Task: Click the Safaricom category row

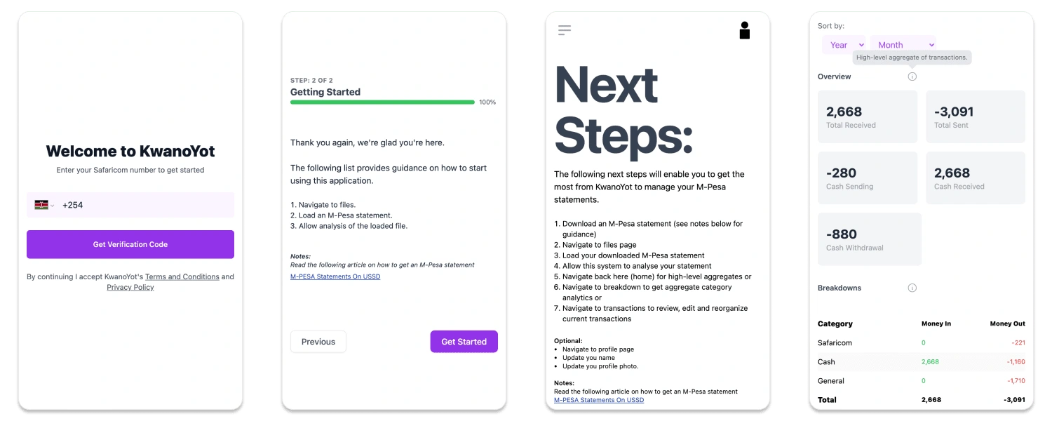Action: [x=921, y=342]
